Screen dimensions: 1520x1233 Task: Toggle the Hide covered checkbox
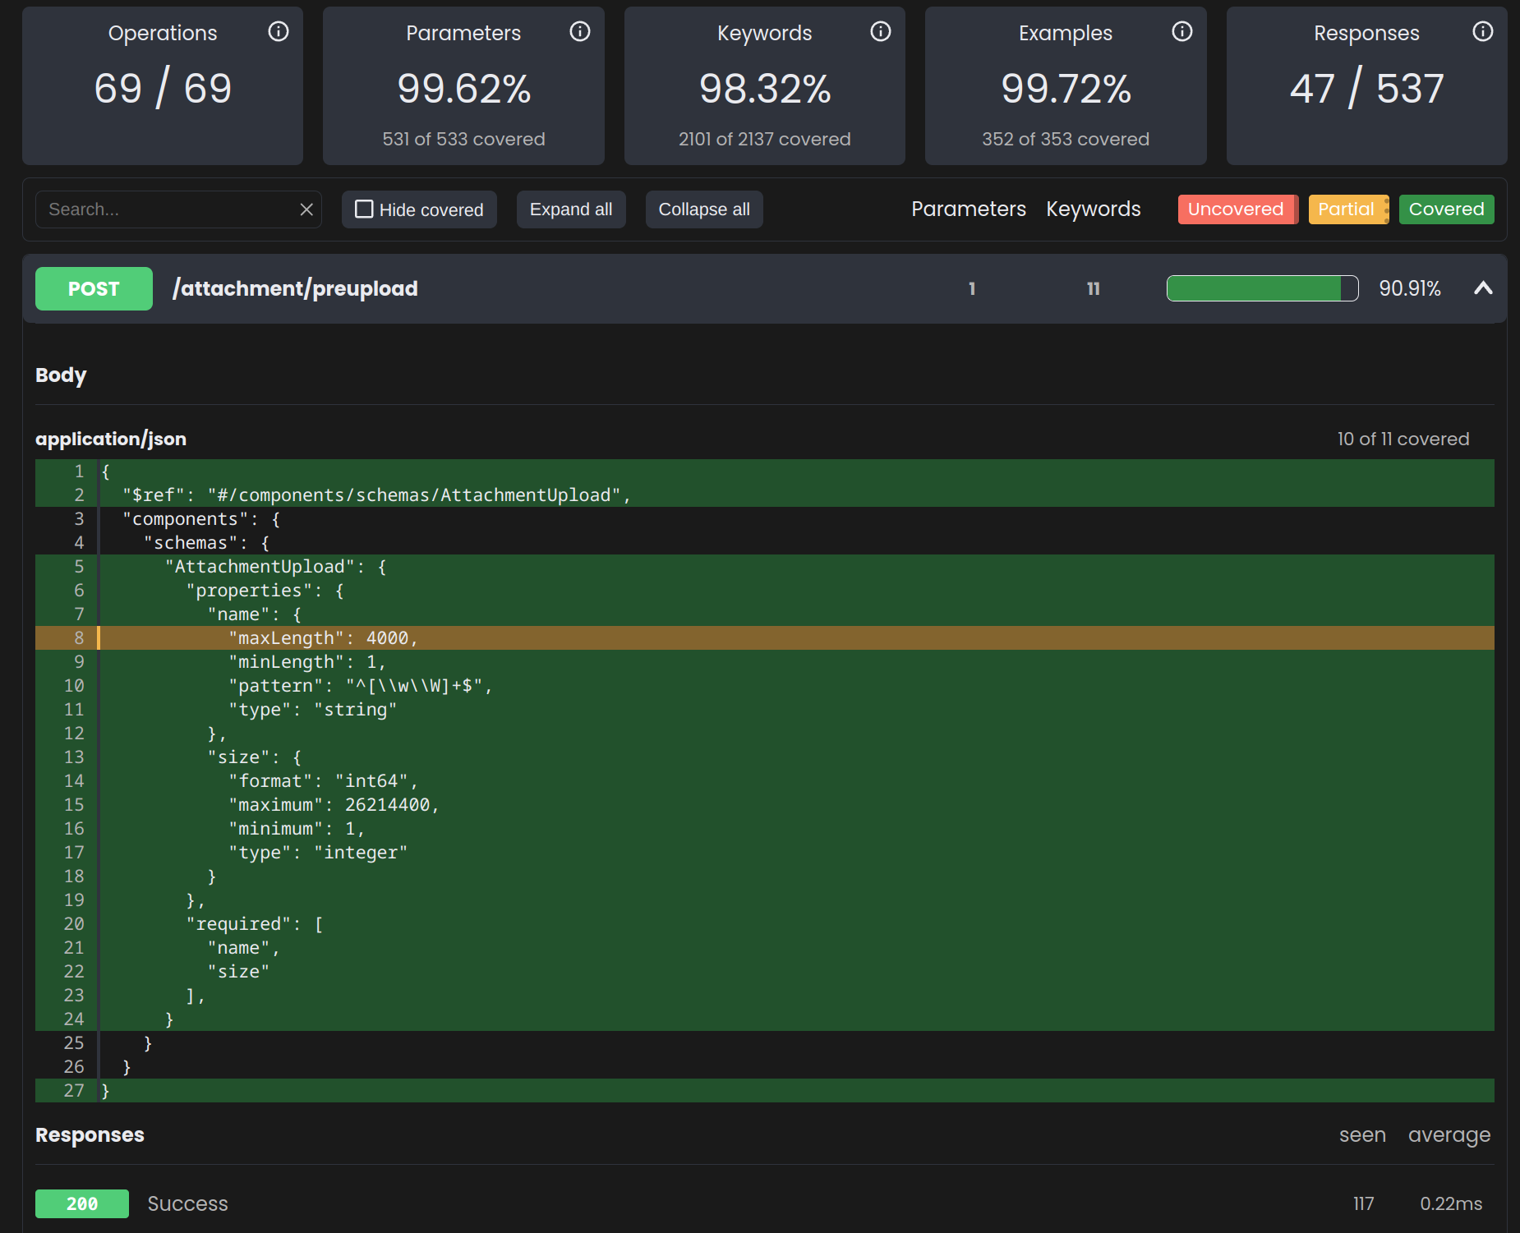click(364, 209)
